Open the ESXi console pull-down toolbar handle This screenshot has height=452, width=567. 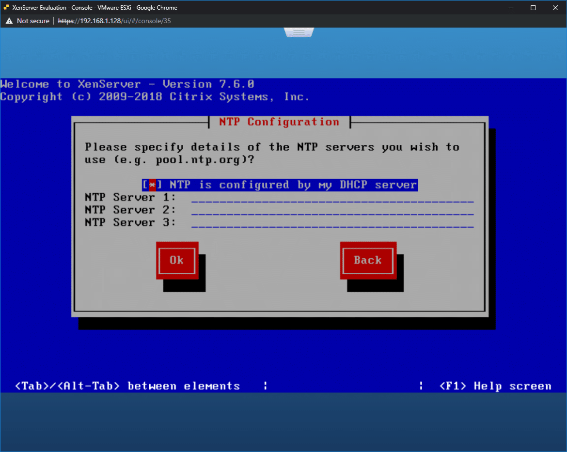(299, 32)
